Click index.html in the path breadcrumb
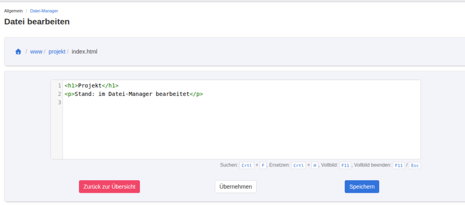Screen dimensions: 465x205 click(84, 52)
